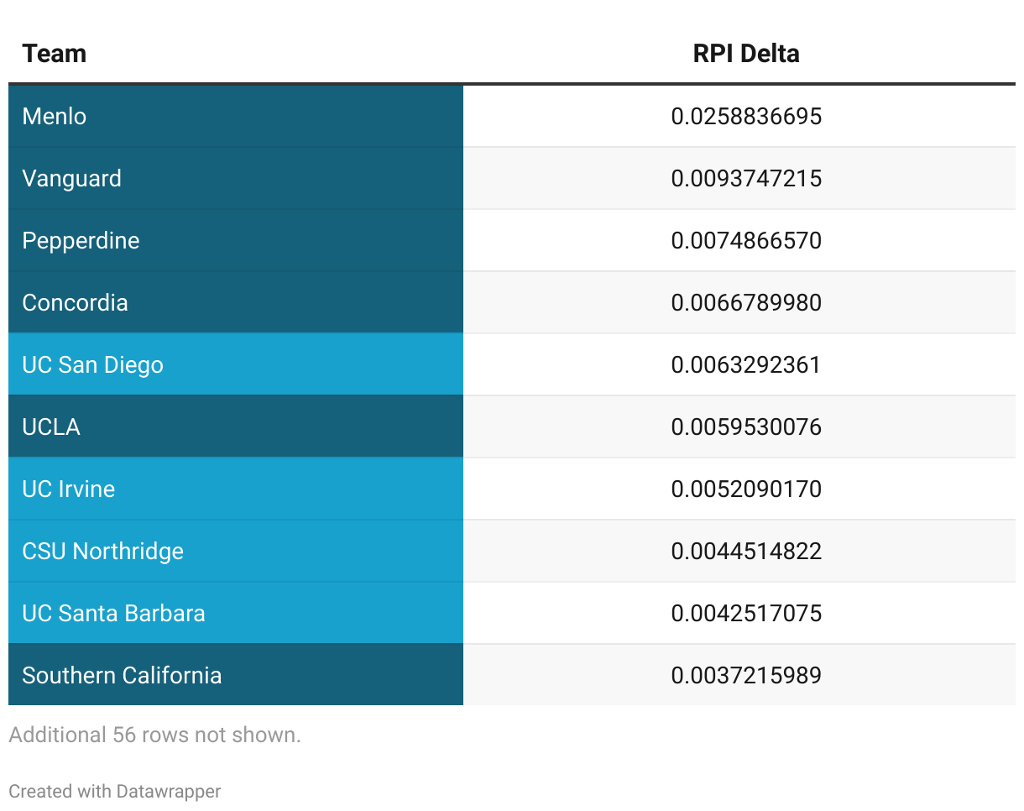
Task: Click Pepperdine's value 0.0074866570
Action: pos(746,240)
